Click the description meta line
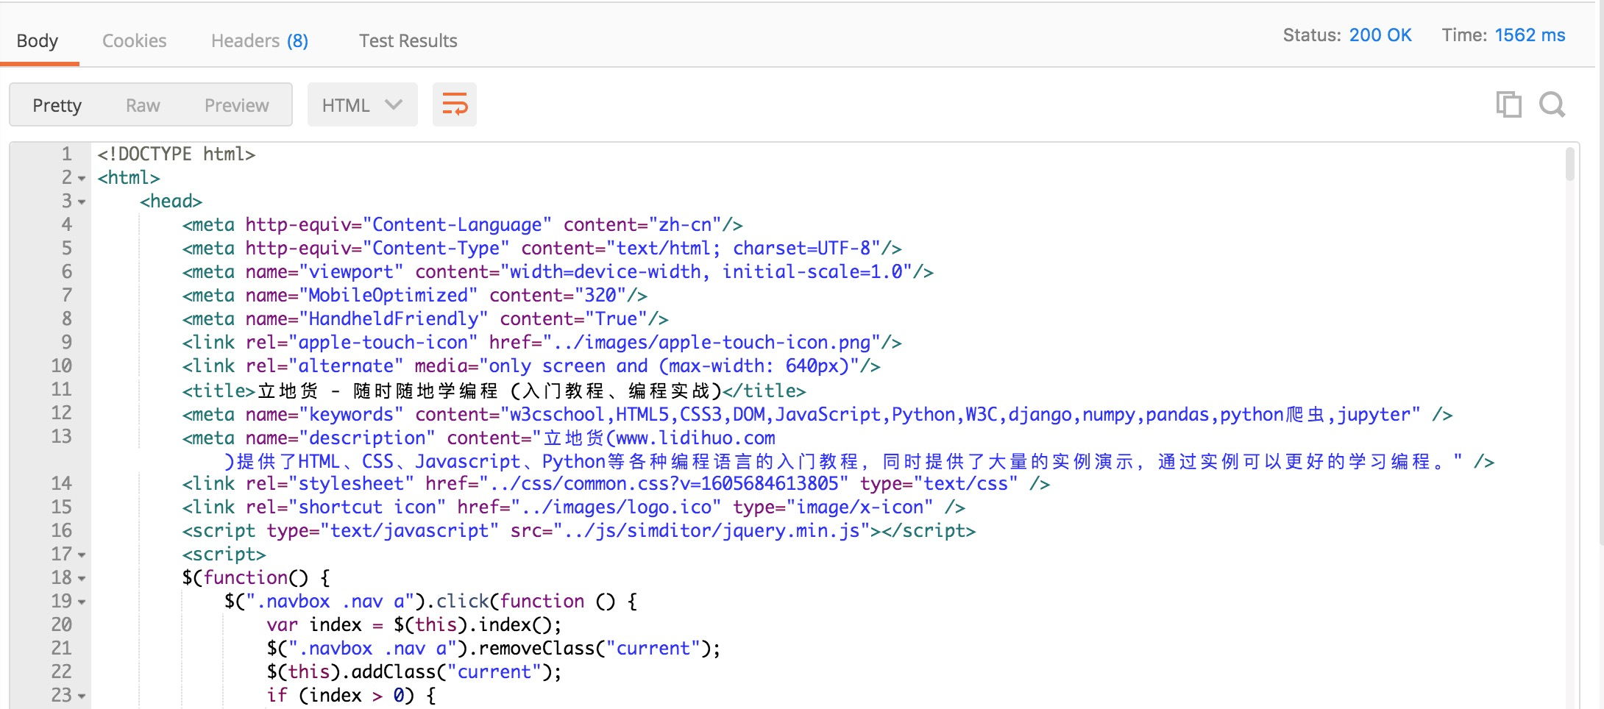Viewport: 1604px width, 709px height. pos(838,449)
